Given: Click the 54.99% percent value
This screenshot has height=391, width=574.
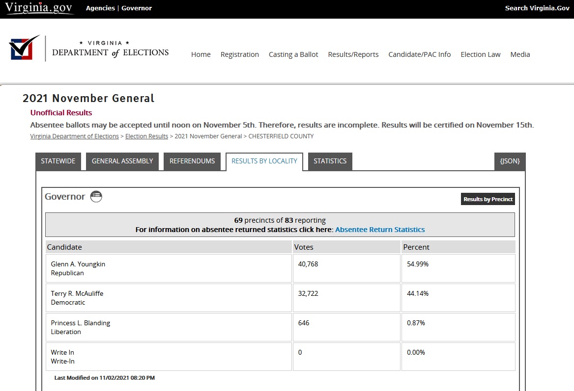Looking at the screenshot, I should point(418,264).
